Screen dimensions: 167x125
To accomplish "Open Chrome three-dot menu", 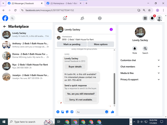I will tap(163, 10).
